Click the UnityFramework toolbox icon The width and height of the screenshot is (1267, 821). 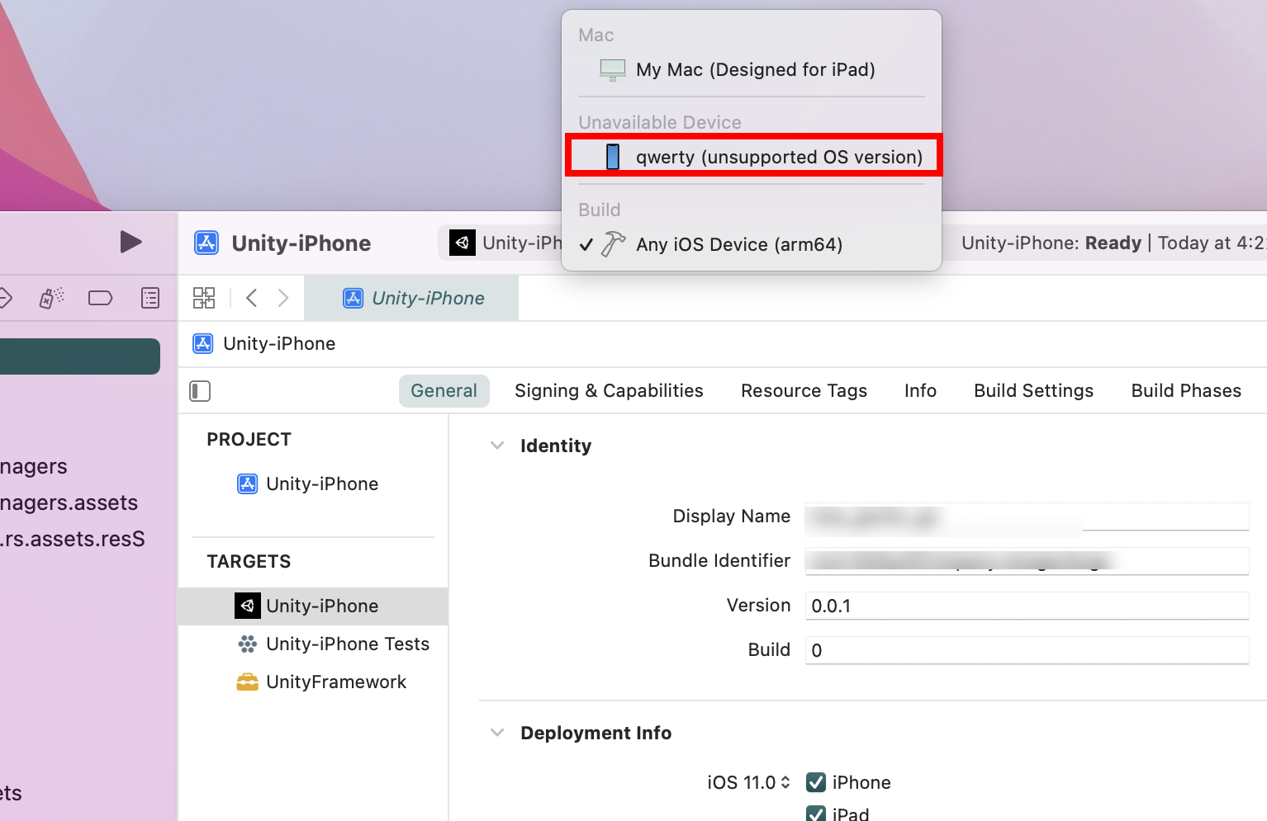(247, 682)
